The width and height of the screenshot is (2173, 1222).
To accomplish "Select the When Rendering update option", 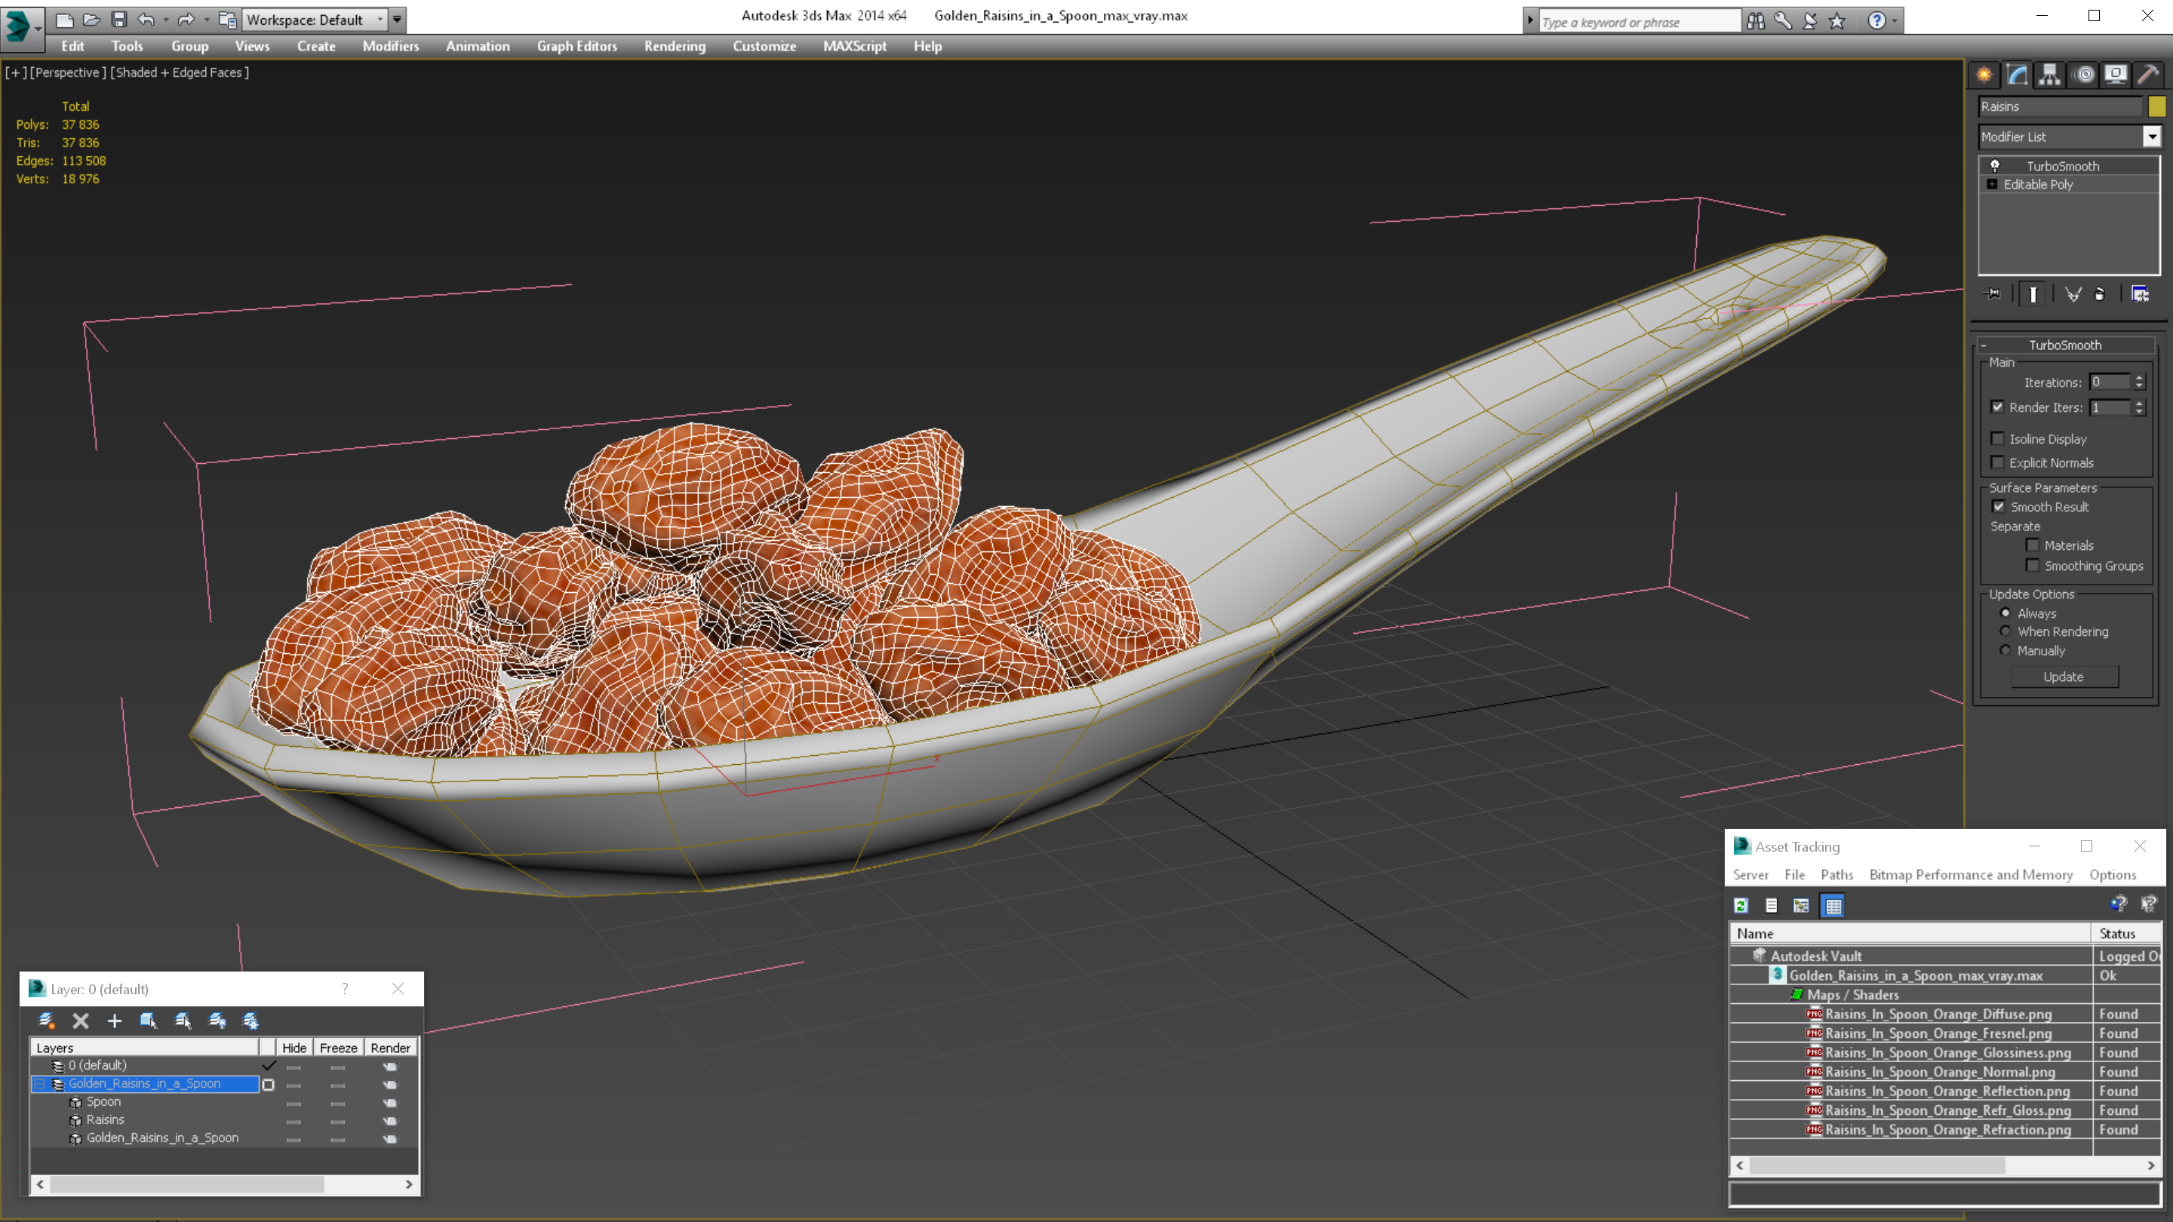I will point(2005,631).
